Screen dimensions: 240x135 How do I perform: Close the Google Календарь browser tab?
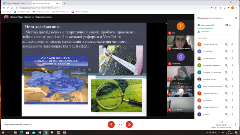30,3
